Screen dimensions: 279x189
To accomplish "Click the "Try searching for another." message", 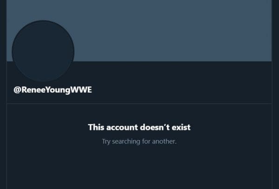I will pos(139,141).
